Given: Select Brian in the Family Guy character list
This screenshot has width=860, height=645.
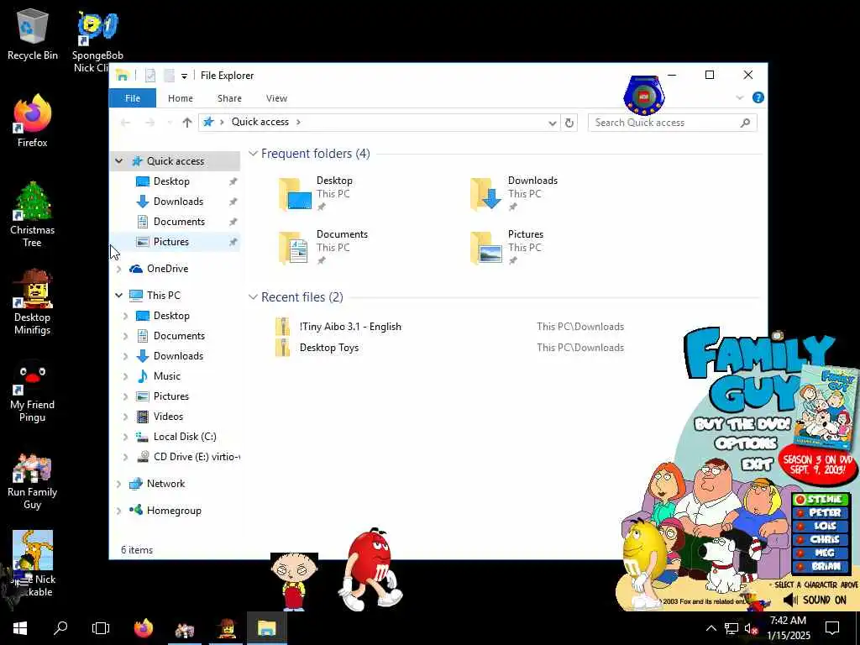Looking at the screenshot, I should pos(821,566).
